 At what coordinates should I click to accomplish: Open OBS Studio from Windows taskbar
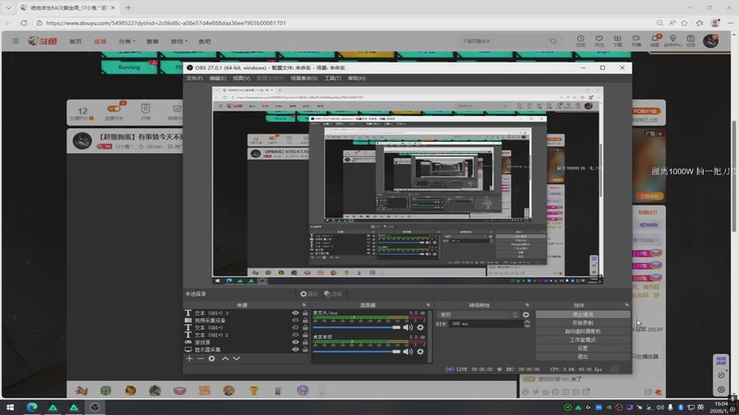(x=95, y=408)
